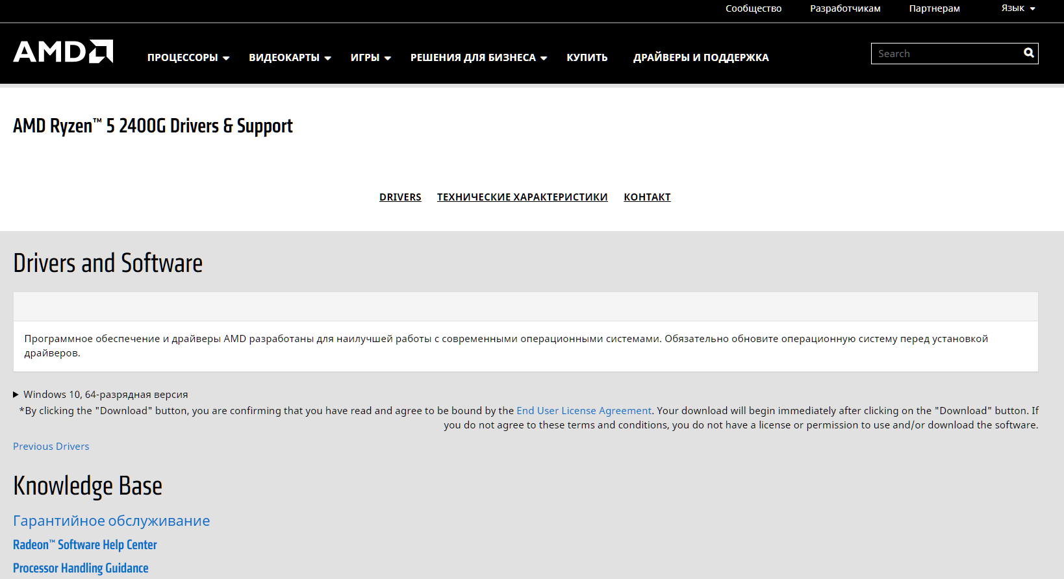Click the AMD Ryzen 5 2400G page title
Screen dimensions: 1064x579
pos(153,126)
